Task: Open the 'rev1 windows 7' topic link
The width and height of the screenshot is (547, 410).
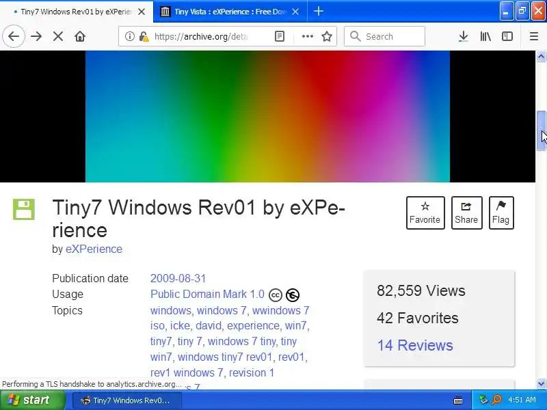Action: [186, 372]
